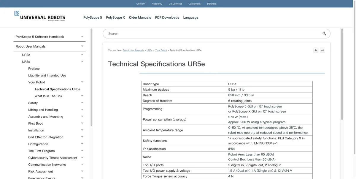This screenshot has height=179, width=356.
Task: Expand Installation section arrow
Action: pos(82,130)
